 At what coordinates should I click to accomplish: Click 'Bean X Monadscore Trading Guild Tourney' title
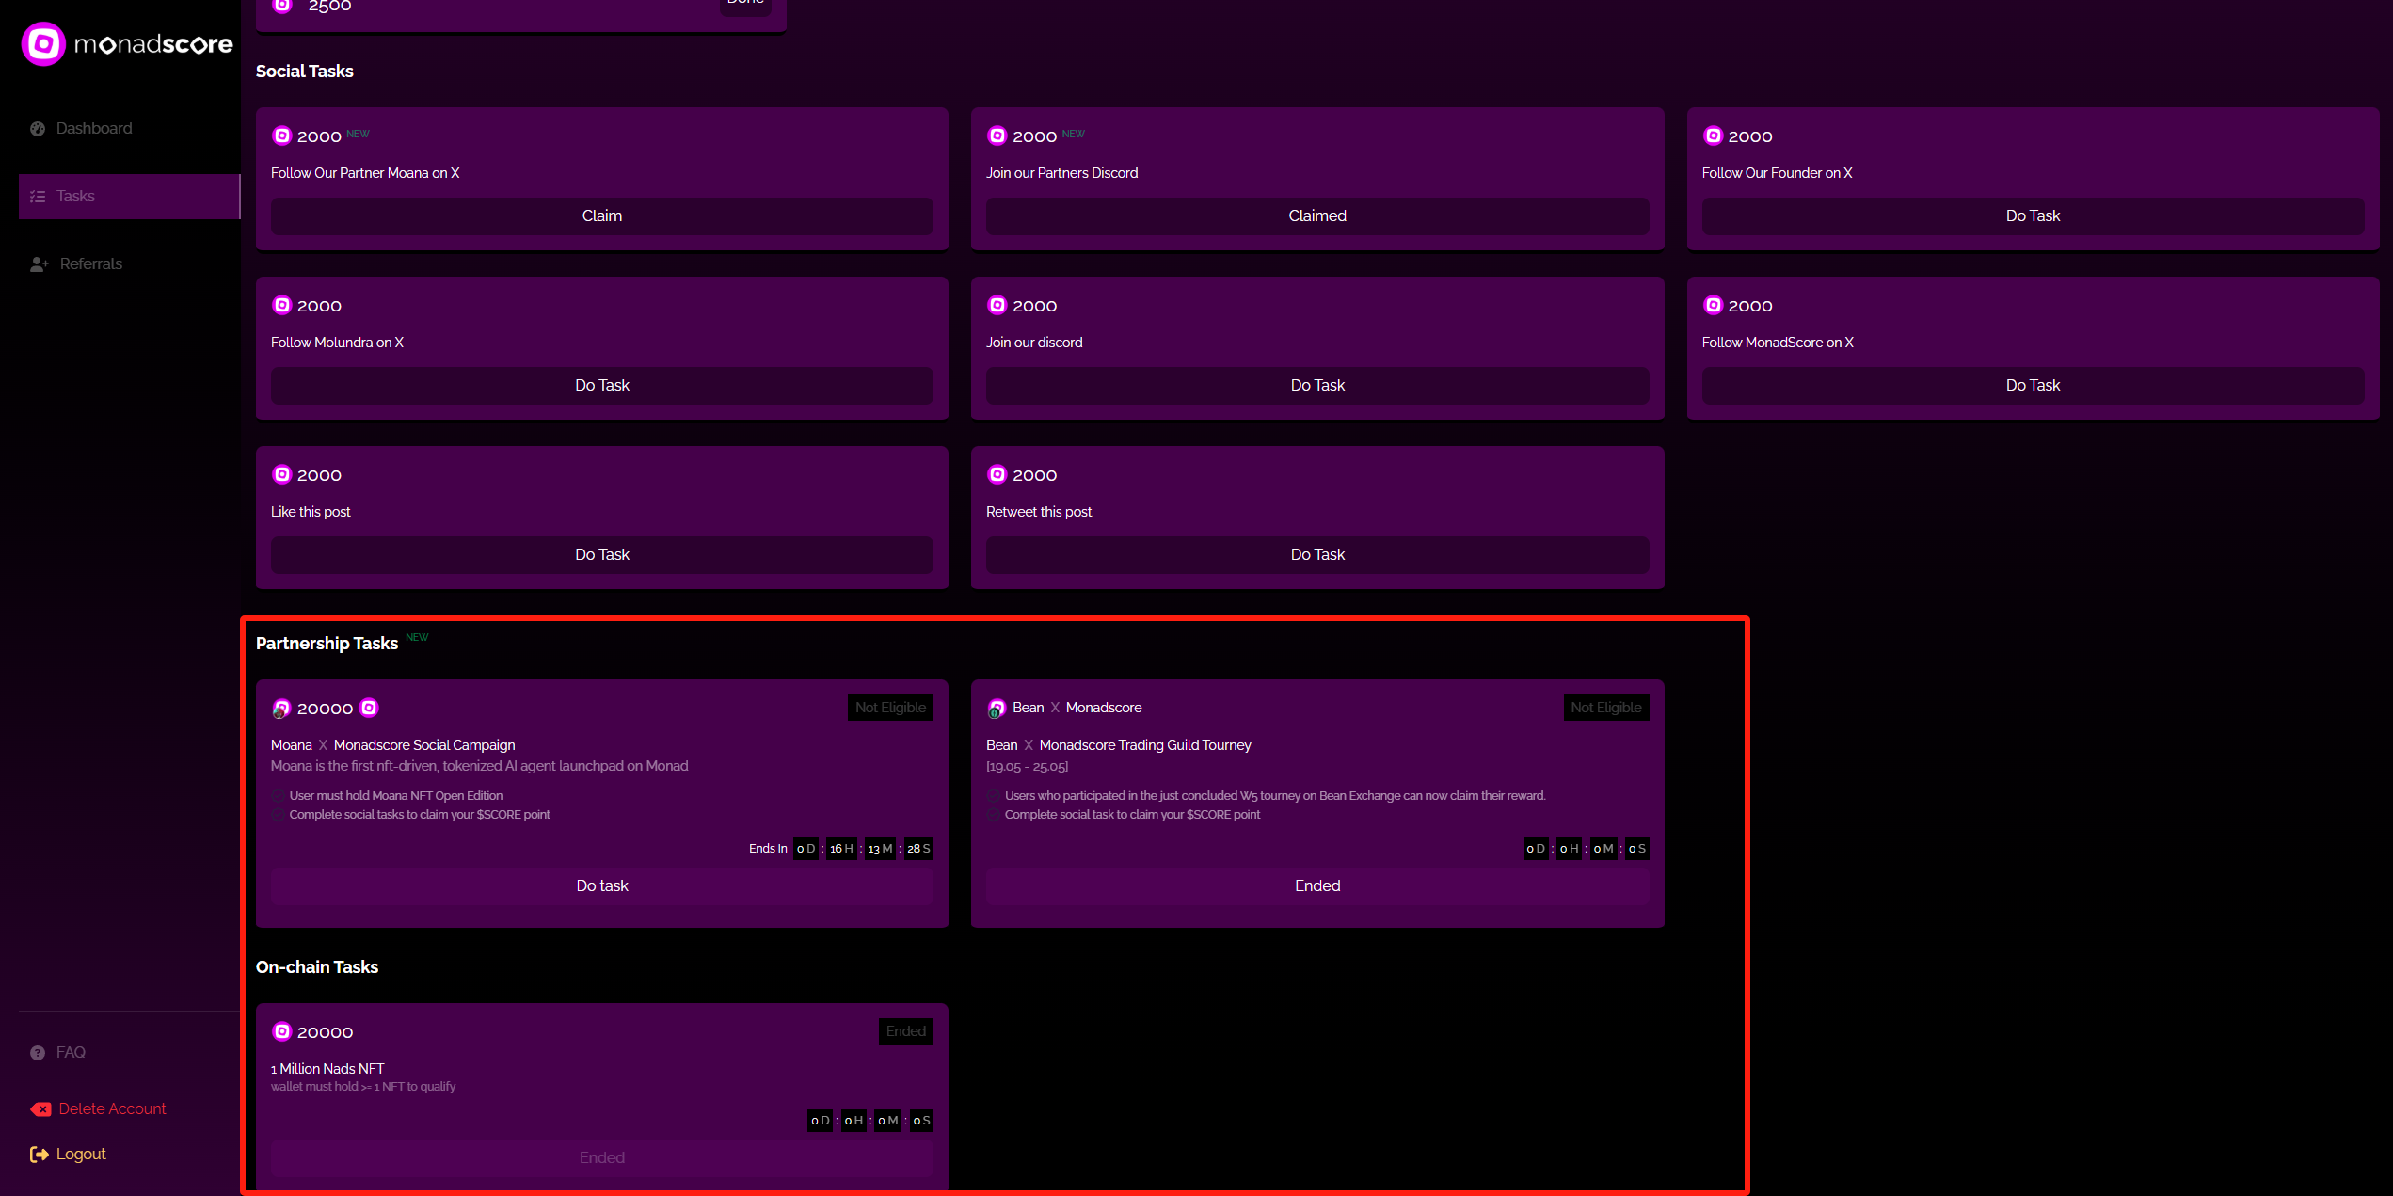tap(1119, 745)
